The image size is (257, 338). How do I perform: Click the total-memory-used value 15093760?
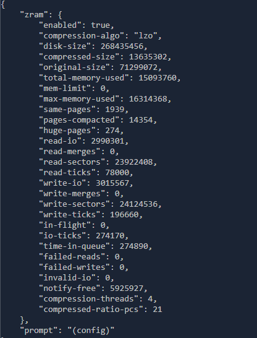(x=158, y=78)
